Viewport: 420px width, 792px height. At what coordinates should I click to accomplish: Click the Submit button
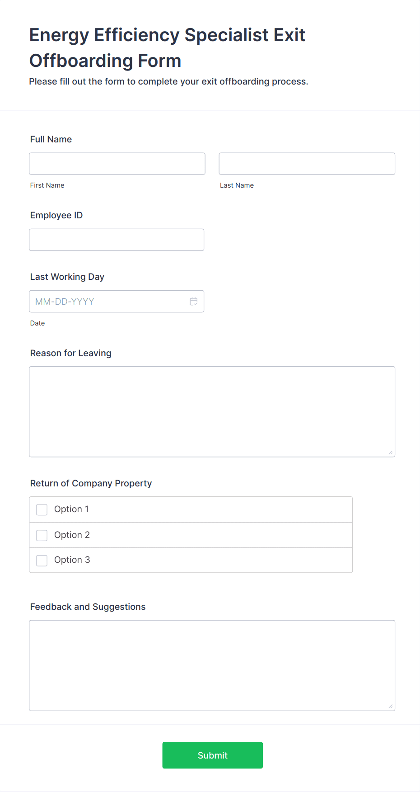(212, 755)
